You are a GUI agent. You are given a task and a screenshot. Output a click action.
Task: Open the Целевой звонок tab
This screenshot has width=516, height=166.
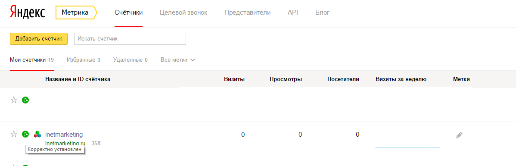pos(183,13)
